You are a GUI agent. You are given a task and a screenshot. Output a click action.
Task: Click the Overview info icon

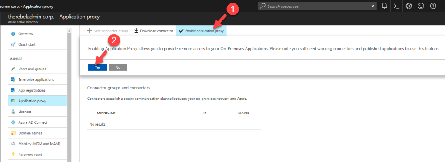(13, 34)
